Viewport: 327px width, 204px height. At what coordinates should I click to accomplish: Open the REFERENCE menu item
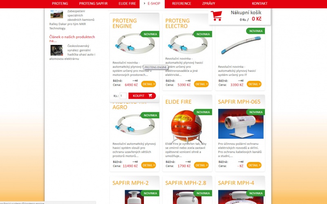[181, 4]
